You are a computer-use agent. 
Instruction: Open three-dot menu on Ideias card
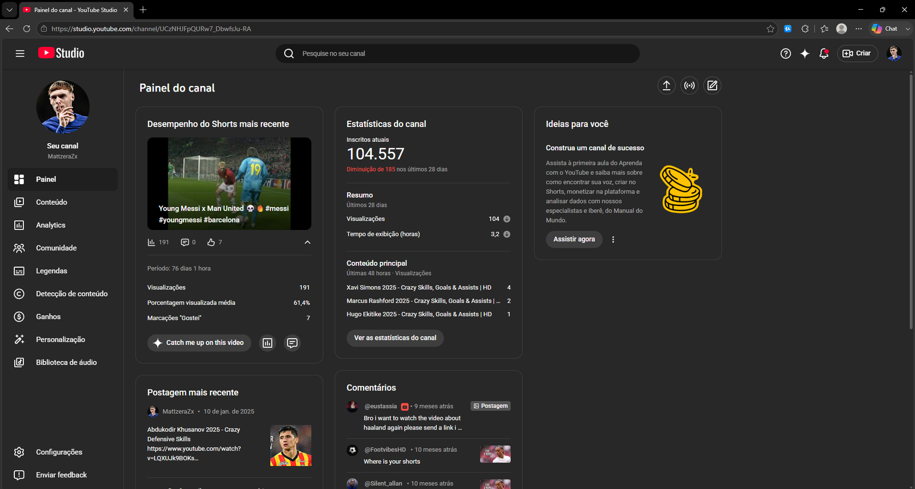point(613,240)
